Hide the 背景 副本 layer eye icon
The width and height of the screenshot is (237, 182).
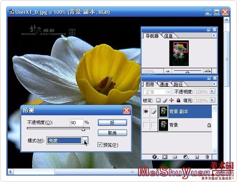[x=146, y=112]
